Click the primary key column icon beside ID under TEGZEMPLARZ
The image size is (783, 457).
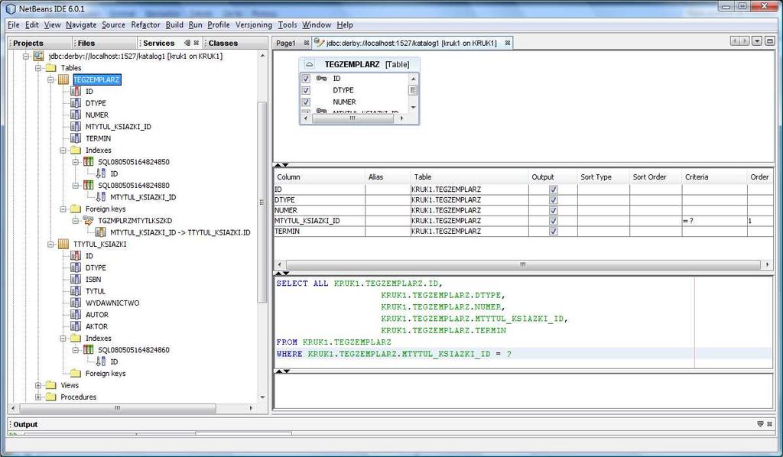tap(76, 91)
